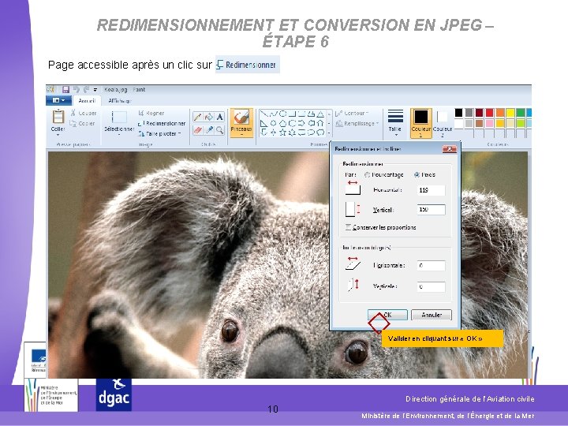Viewport: 568px width, 426px height.
Task: Switch to the Affichage ribbon tab
Action: coord(120,101)
